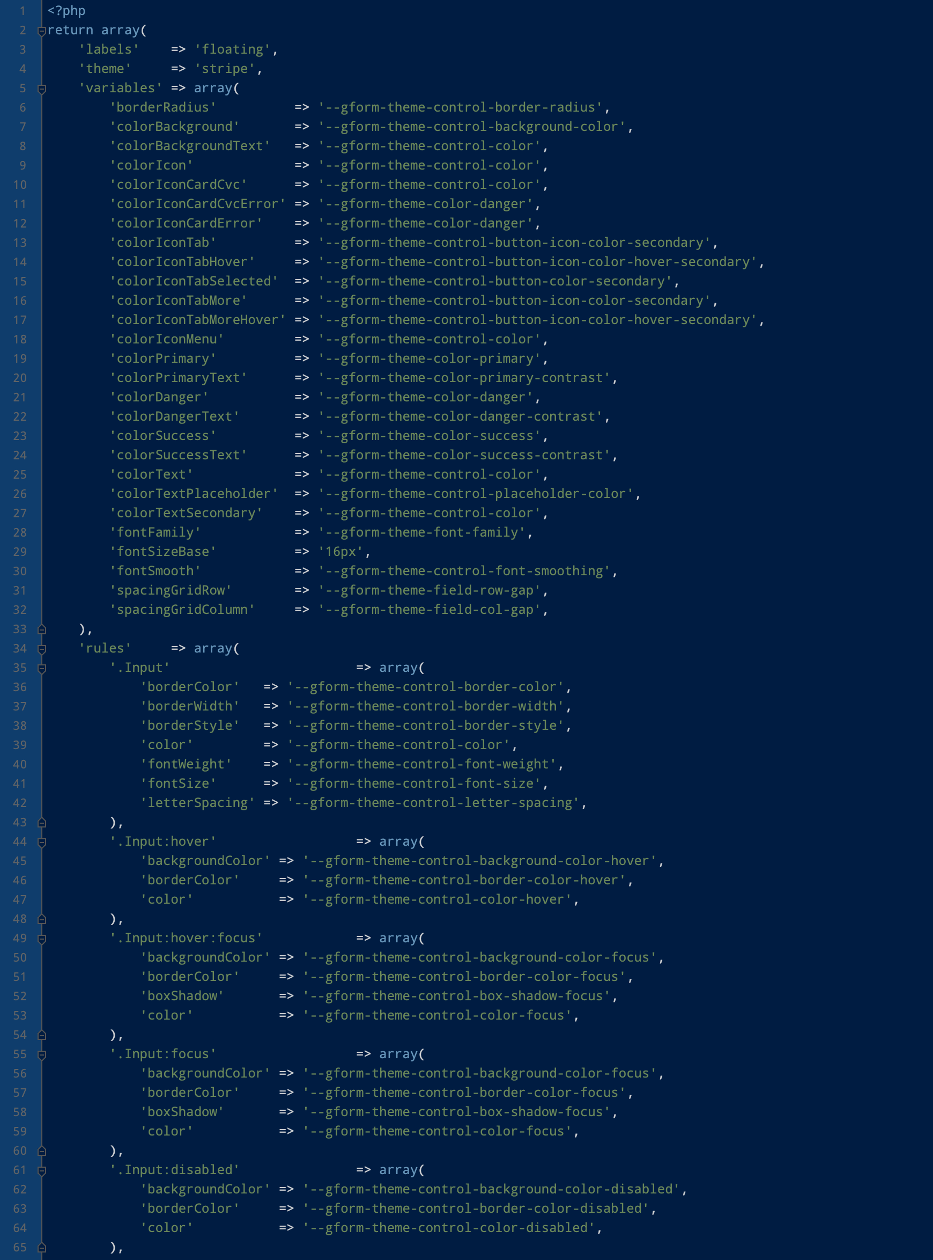
Task: Click the <?php opening tag
Action: [x=65, y=10]
